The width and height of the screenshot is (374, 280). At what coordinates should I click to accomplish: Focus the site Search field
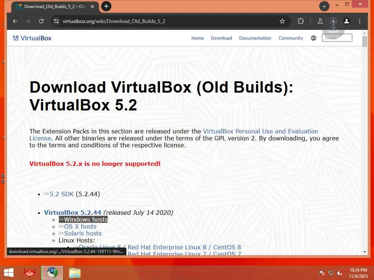(x=337, y=38)
